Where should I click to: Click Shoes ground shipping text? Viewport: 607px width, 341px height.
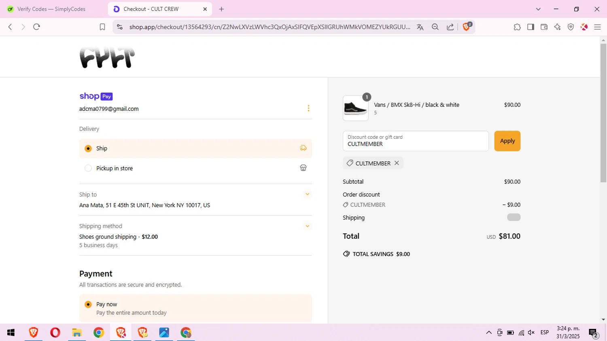click(108, 237)
